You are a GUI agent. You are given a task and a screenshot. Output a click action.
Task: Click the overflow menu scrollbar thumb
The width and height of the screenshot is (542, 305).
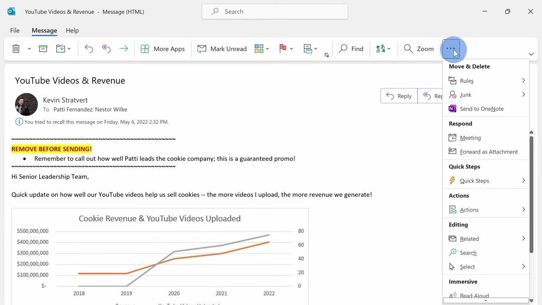click(x=531, y=195)
